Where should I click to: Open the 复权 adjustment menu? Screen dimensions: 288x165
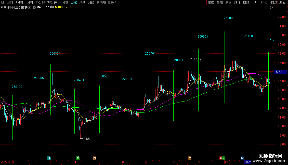coord(211,2)
